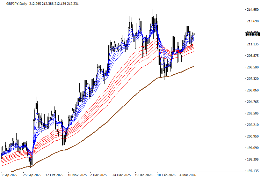Select the 208.580 price level label
261x179 pixels.
tap(252, 67)
